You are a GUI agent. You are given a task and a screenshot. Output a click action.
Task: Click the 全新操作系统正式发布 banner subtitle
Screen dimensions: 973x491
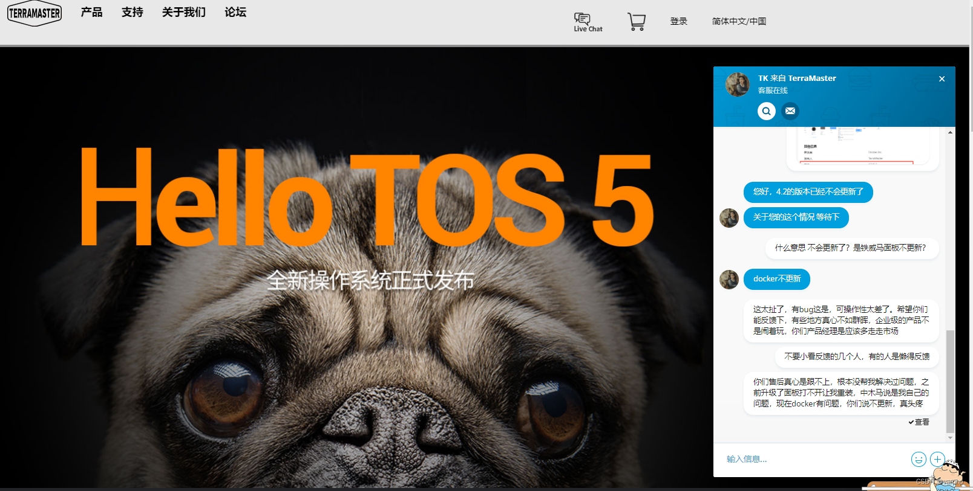[x=370, y=280]
